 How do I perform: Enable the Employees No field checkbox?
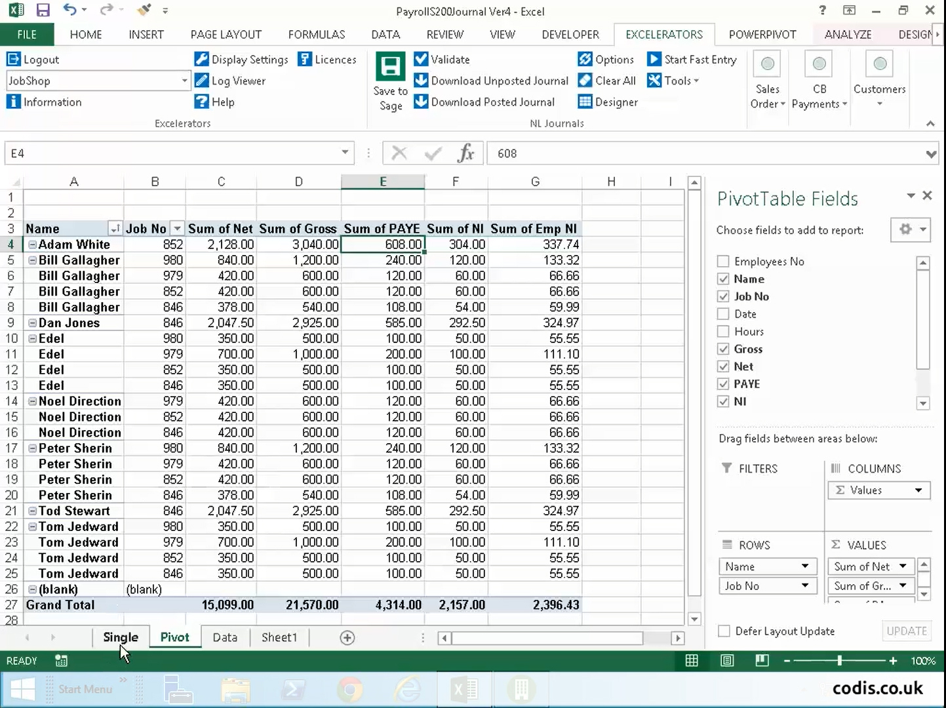point(723,262)
